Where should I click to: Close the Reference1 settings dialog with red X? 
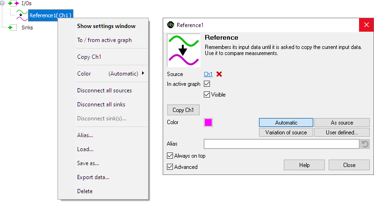(x=367, y=25)
